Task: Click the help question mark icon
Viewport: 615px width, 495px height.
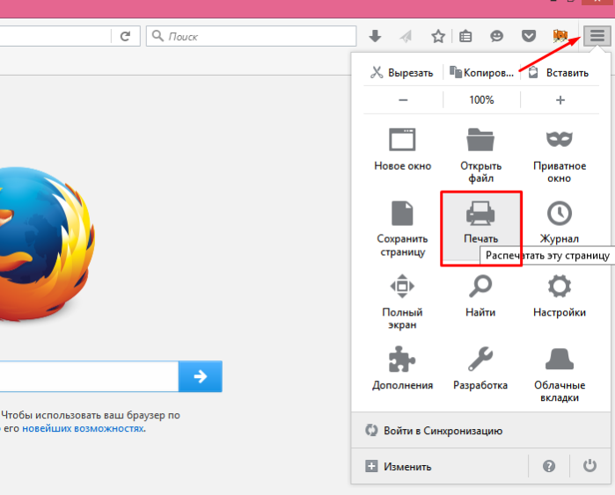Action: pos(549,466)
